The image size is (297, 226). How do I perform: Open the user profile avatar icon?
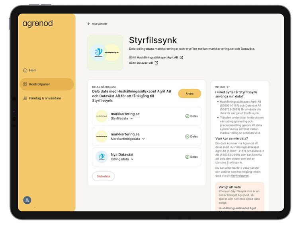[27, 200]
